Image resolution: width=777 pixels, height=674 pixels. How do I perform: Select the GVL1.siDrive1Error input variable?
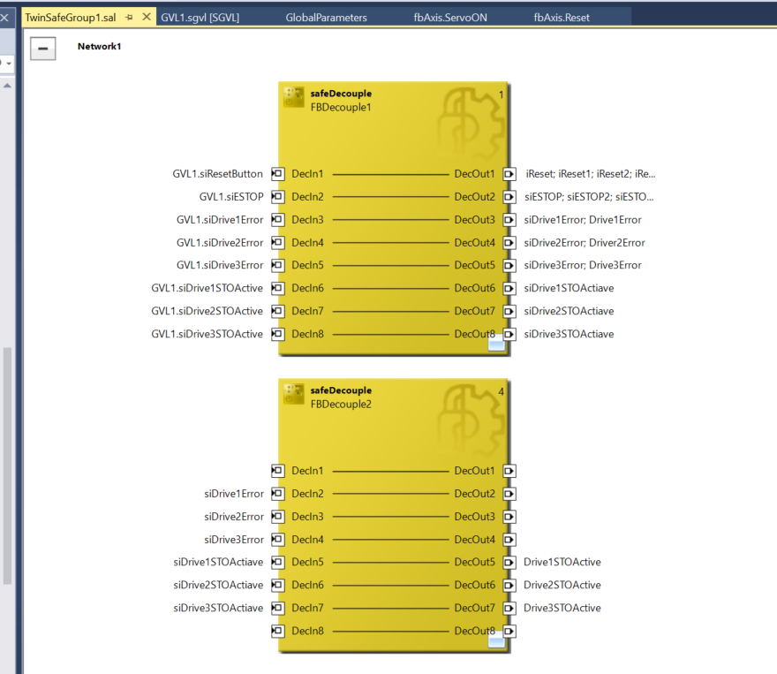[x=220, y=220]
